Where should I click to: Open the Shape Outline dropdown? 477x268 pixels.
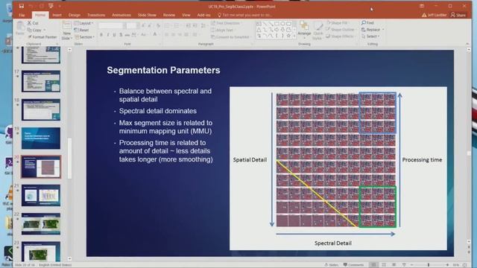[x=341, y=30]
